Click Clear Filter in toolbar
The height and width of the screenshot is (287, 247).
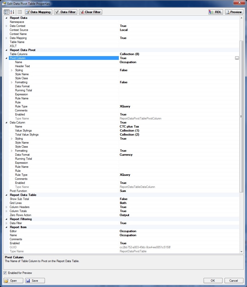(x=91, y=12)
